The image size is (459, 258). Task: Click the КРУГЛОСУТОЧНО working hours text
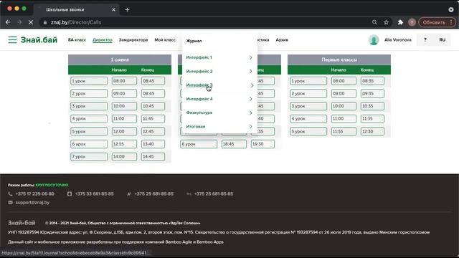52,185
